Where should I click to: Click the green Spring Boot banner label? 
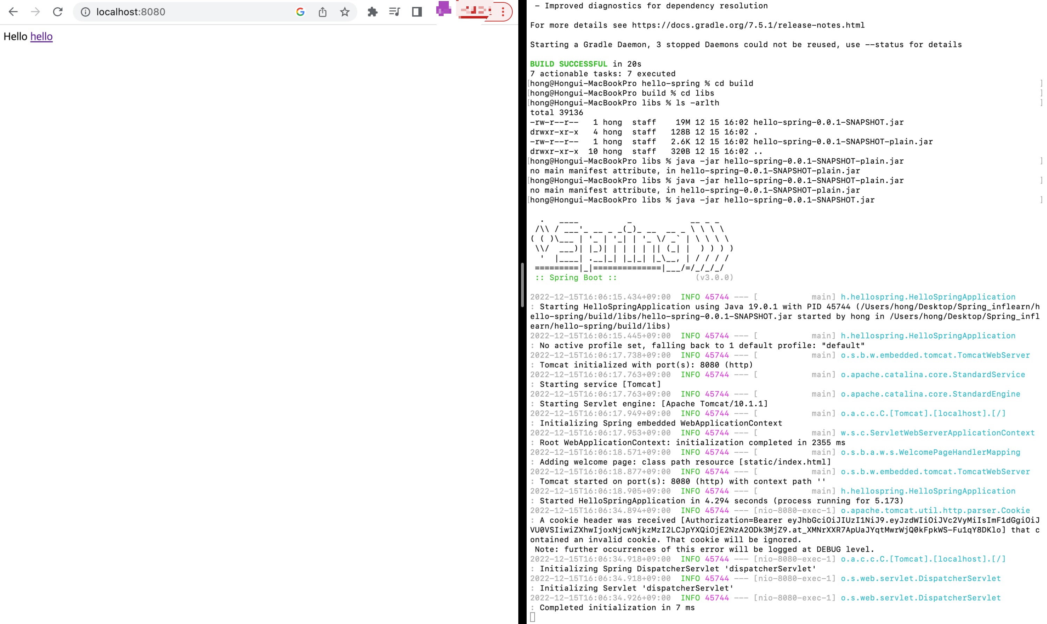576,278
